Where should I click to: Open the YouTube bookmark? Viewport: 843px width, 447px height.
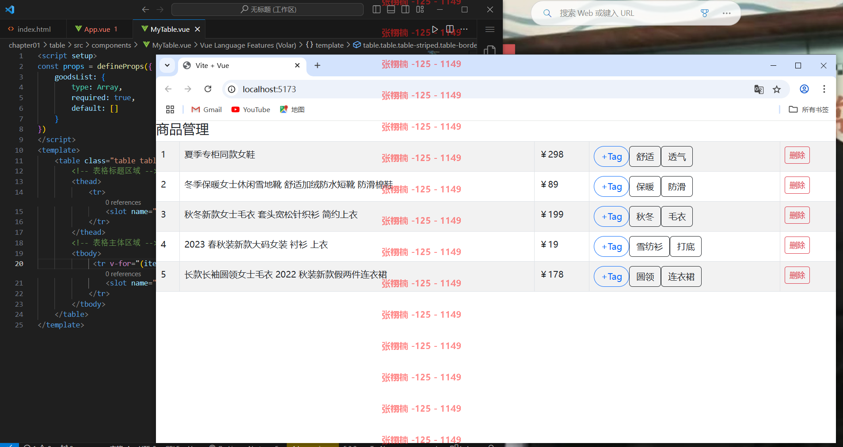[x=251, y=109]
